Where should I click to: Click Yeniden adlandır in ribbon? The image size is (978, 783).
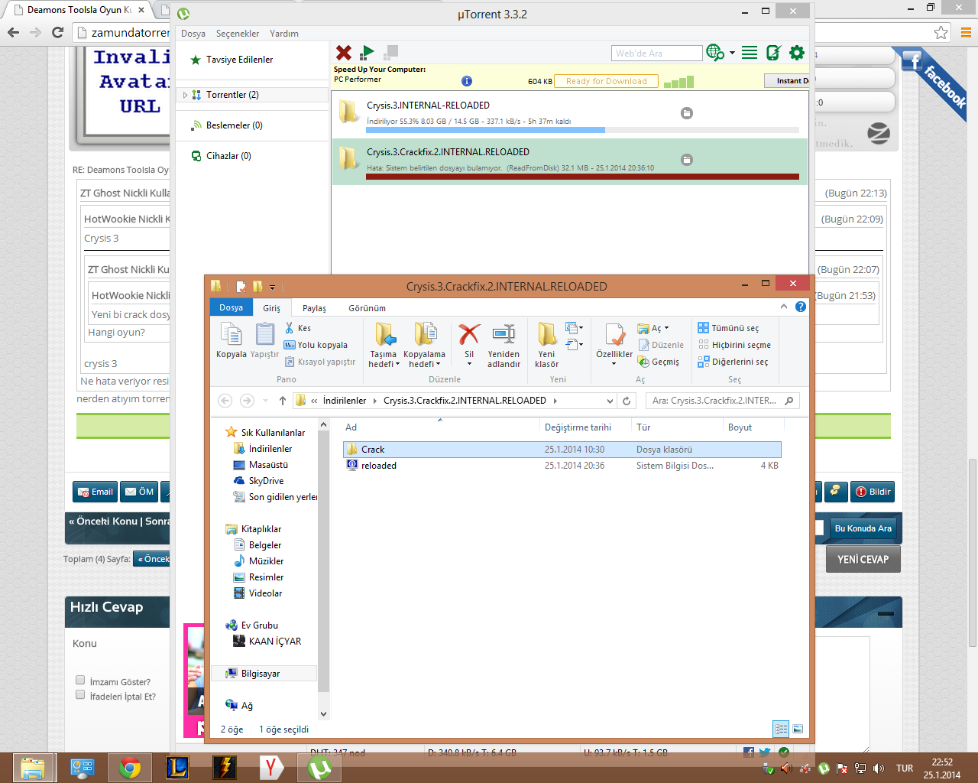point(504,345)
